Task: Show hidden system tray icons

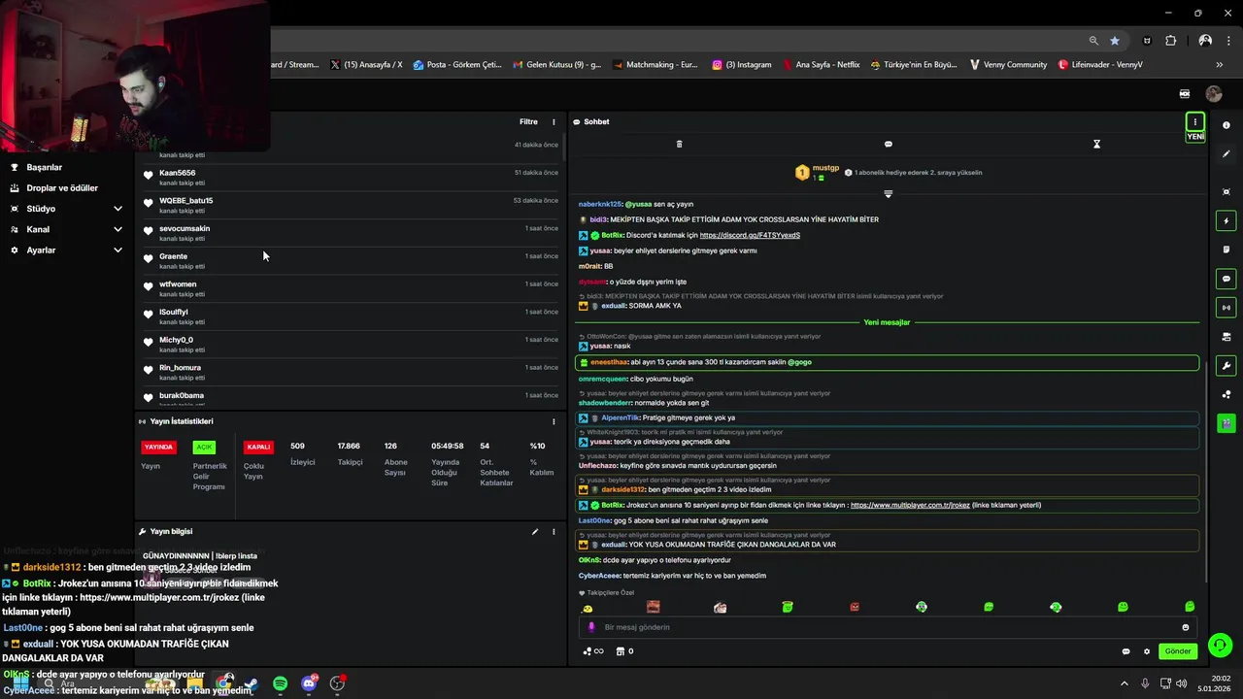Action: click(1125, 683)
